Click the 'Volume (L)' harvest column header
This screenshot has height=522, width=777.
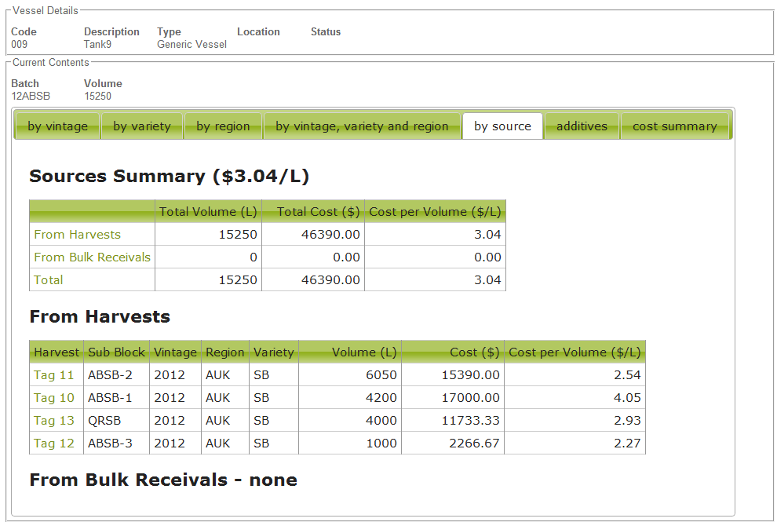(x=350, y=352)
